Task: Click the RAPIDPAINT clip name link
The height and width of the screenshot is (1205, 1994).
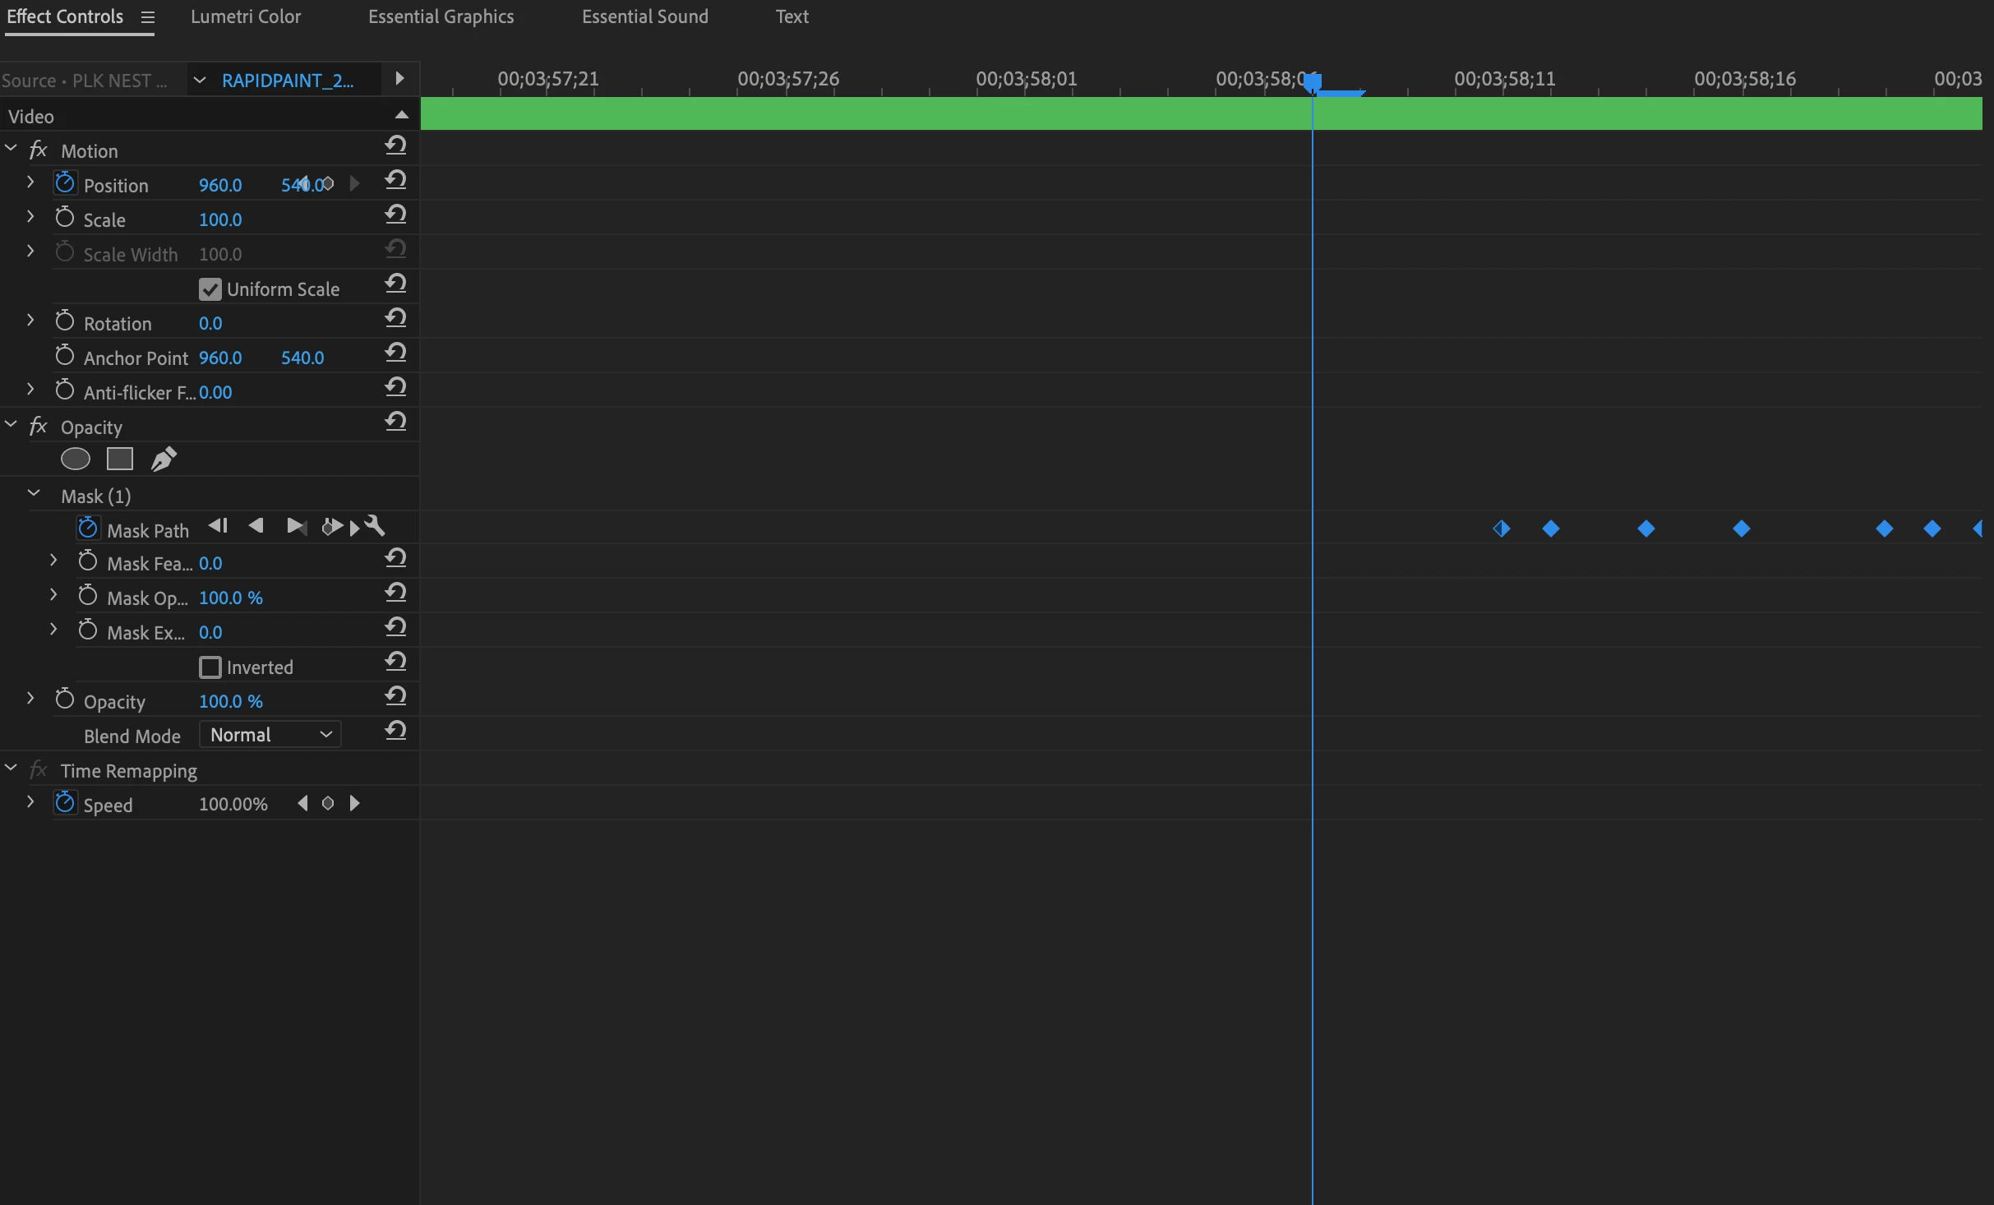Action: pos(288,81)
